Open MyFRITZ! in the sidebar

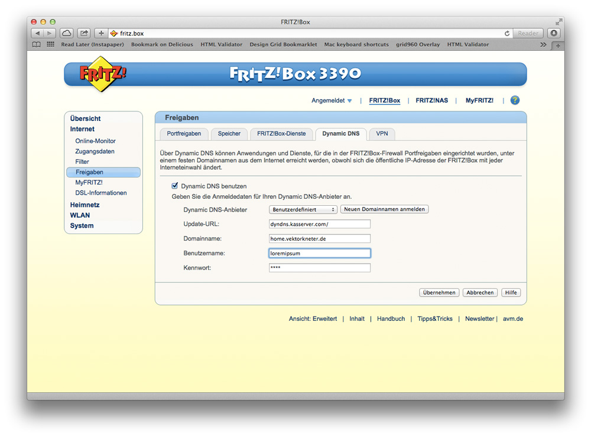(89, 182)
